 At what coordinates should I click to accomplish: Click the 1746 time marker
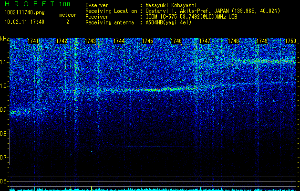[x=176, y=41]
